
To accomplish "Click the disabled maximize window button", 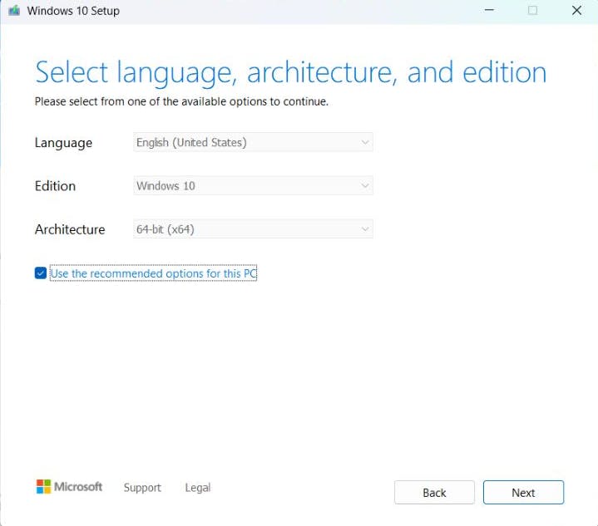I will tap(533, 10).
